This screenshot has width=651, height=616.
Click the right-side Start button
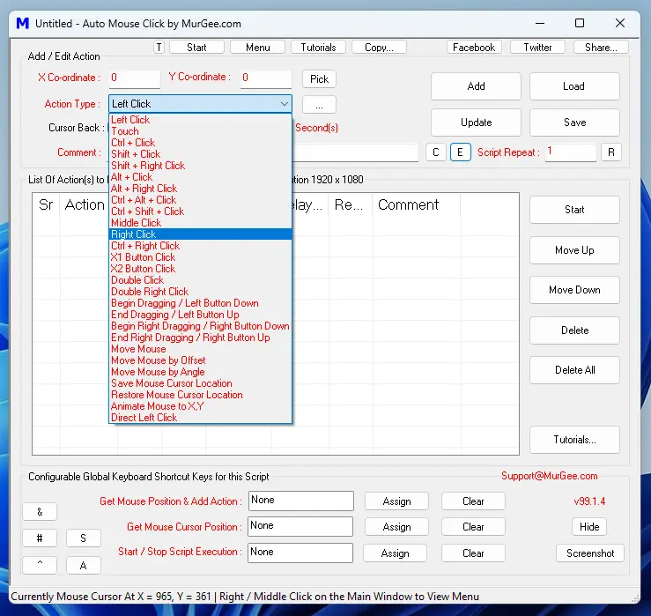click(x=574, y=210)
